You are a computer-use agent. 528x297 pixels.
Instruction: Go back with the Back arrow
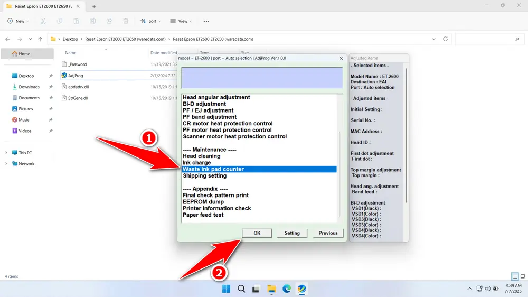(x=7, y=39)
